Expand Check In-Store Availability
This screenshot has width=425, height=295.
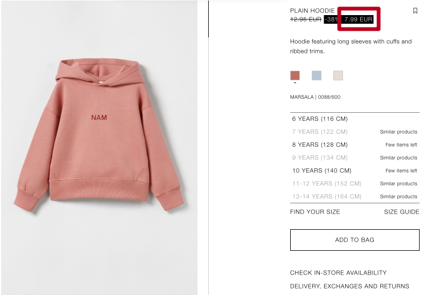[x=338, y=273]
